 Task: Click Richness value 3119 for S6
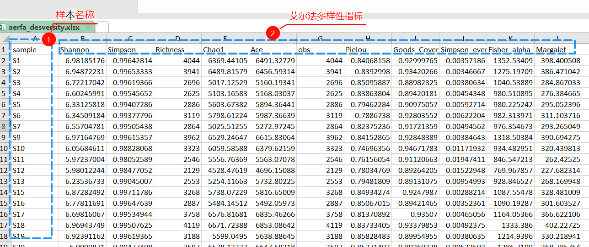click(x=178, y=115)
